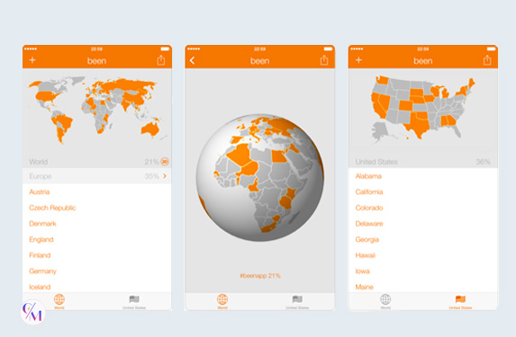
Task: Tap the plus icon on the United States screen
Action: coord(358,60)
